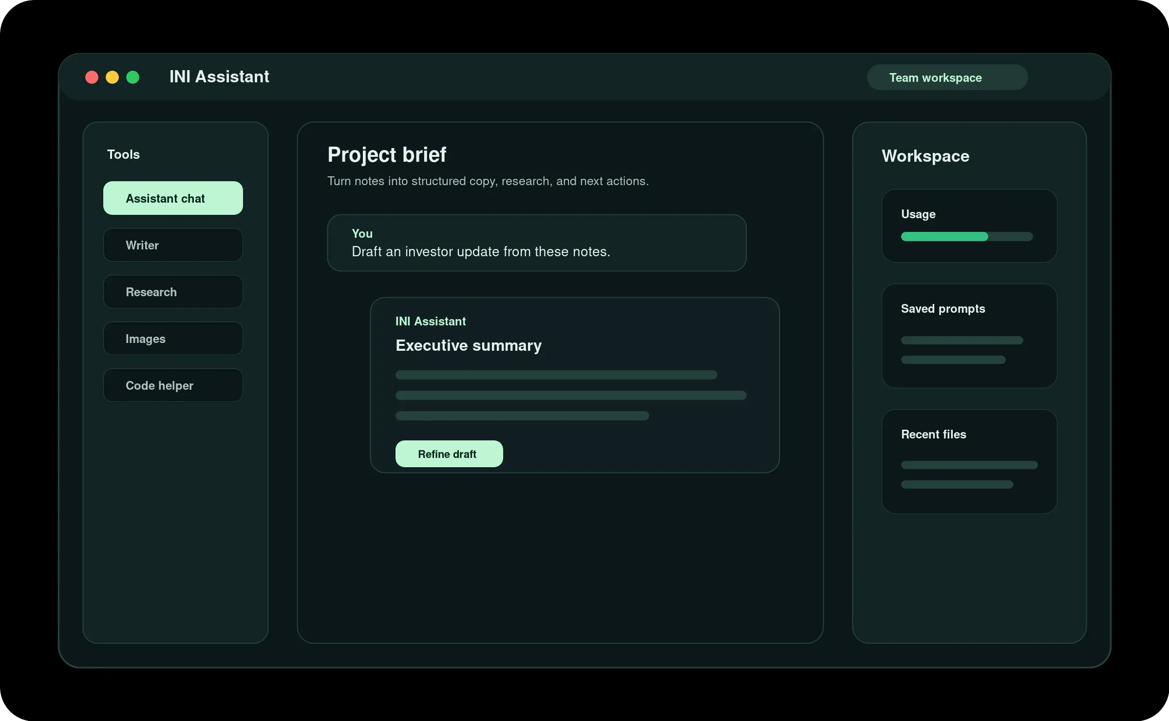
Task: Click the Saved prompts title text
Action: (943, 309)
